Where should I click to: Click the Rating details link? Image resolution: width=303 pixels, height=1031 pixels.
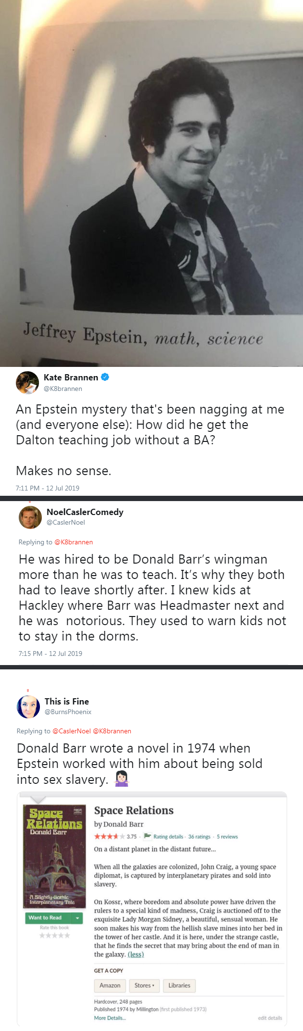(168, 836)
